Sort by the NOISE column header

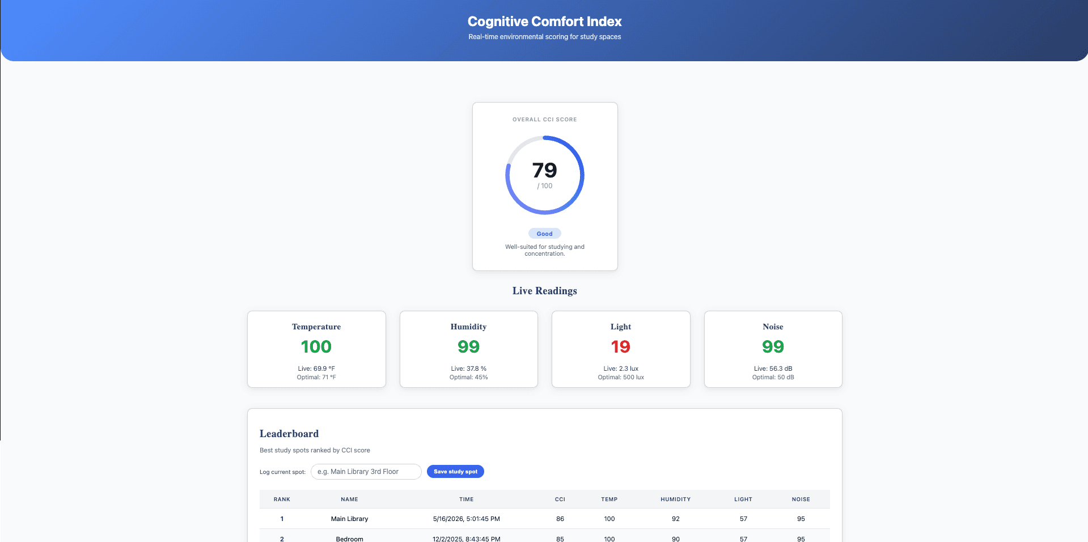coord(801,499)
